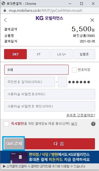This screenshot has width=99, height=171.
Task: Open the 휴대폰 간편결제란? link
Action: point(81,115)
